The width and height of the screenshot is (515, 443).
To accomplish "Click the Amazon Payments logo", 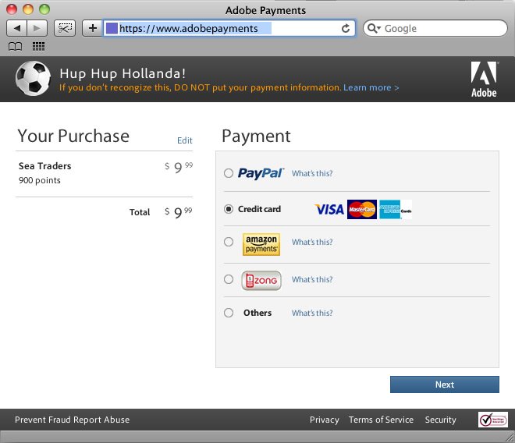I will pyautogui.click(x=261, y=244).
